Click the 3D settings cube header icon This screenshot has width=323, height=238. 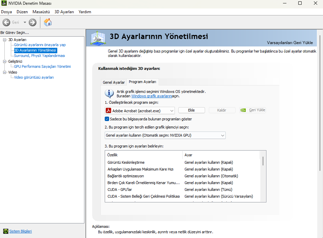98,38
